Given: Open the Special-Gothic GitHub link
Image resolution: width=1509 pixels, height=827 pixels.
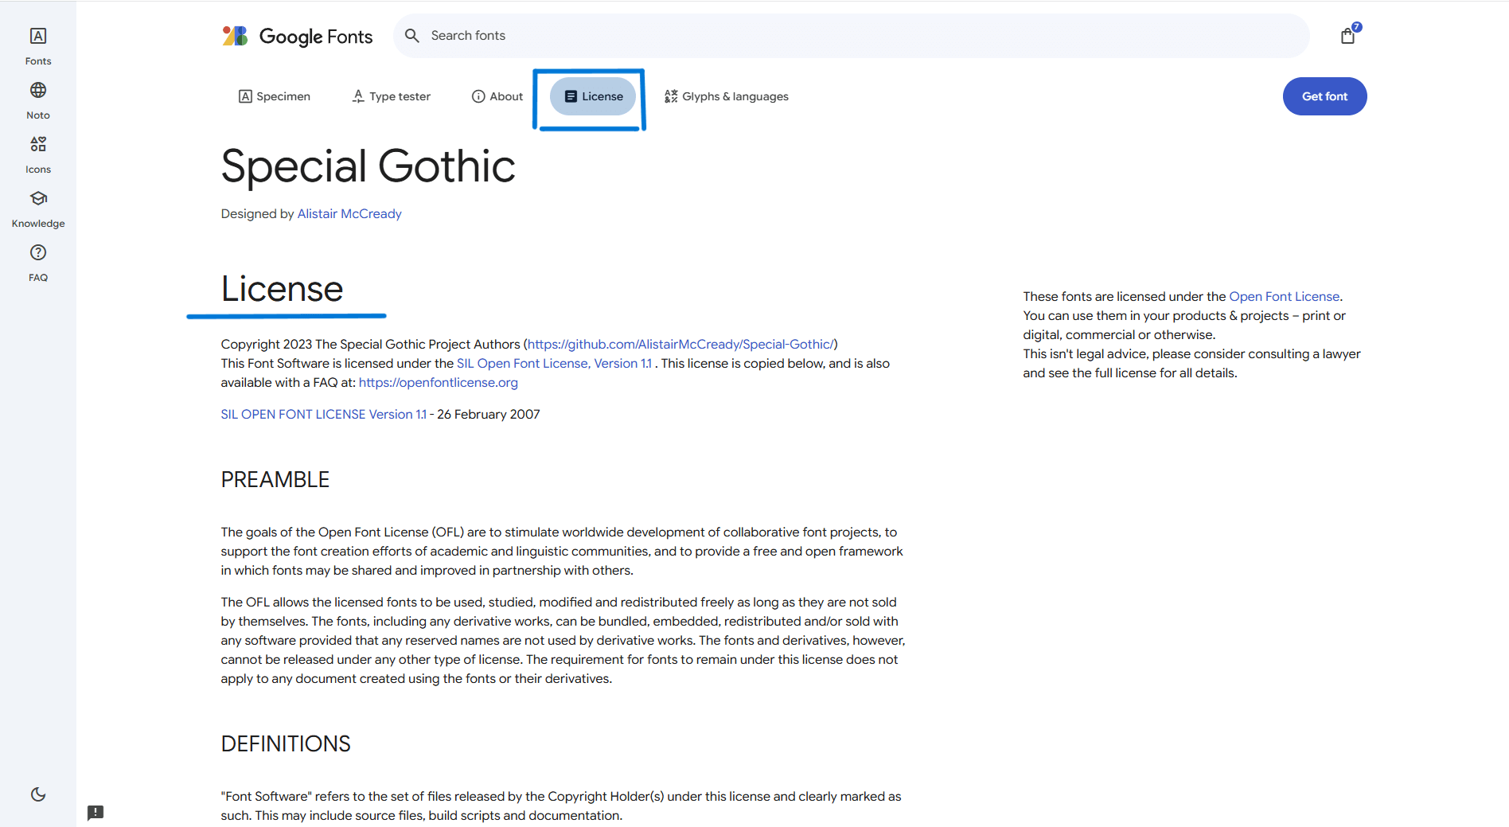Looking at the screenshot, I should pyautogui.click(x=680, y=345).
